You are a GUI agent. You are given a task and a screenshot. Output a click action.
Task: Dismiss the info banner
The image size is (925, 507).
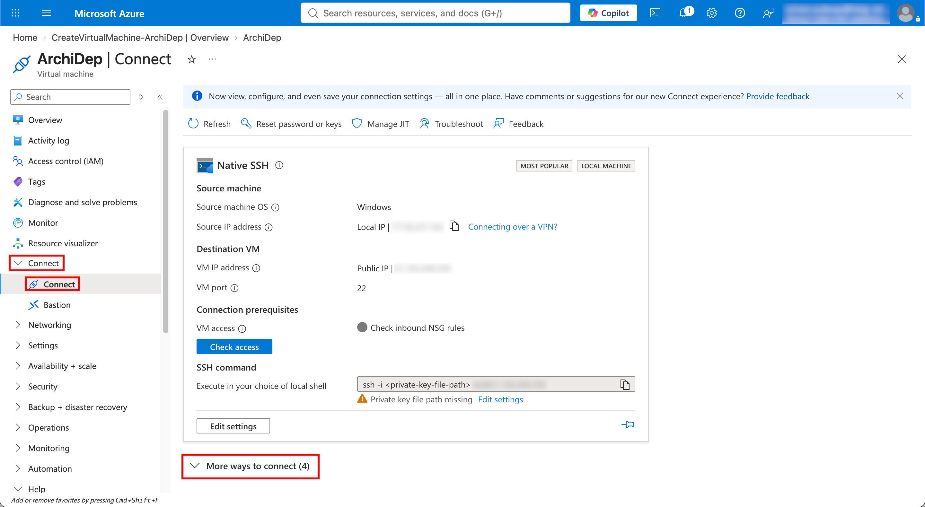click(x=900, y=96)
